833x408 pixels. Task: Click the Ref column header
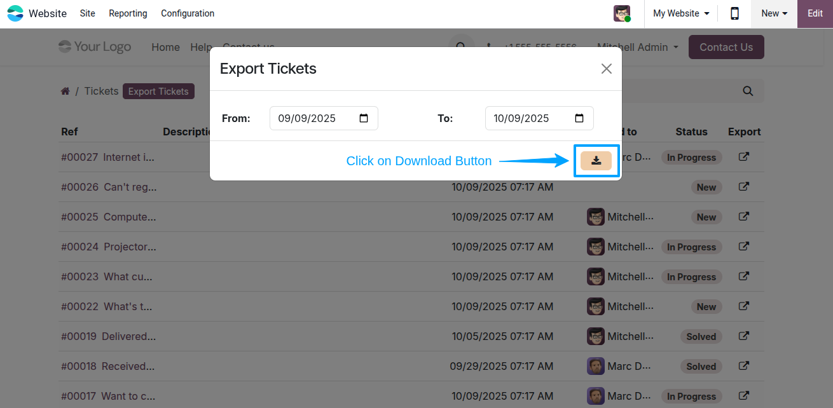[x=69, y=132]
